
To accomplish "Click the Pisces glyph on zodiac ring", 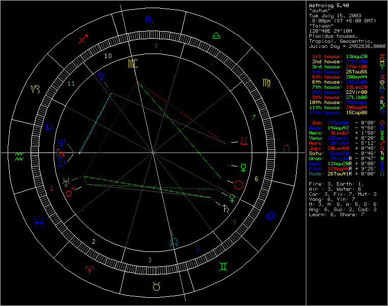I will coord(39,223).
